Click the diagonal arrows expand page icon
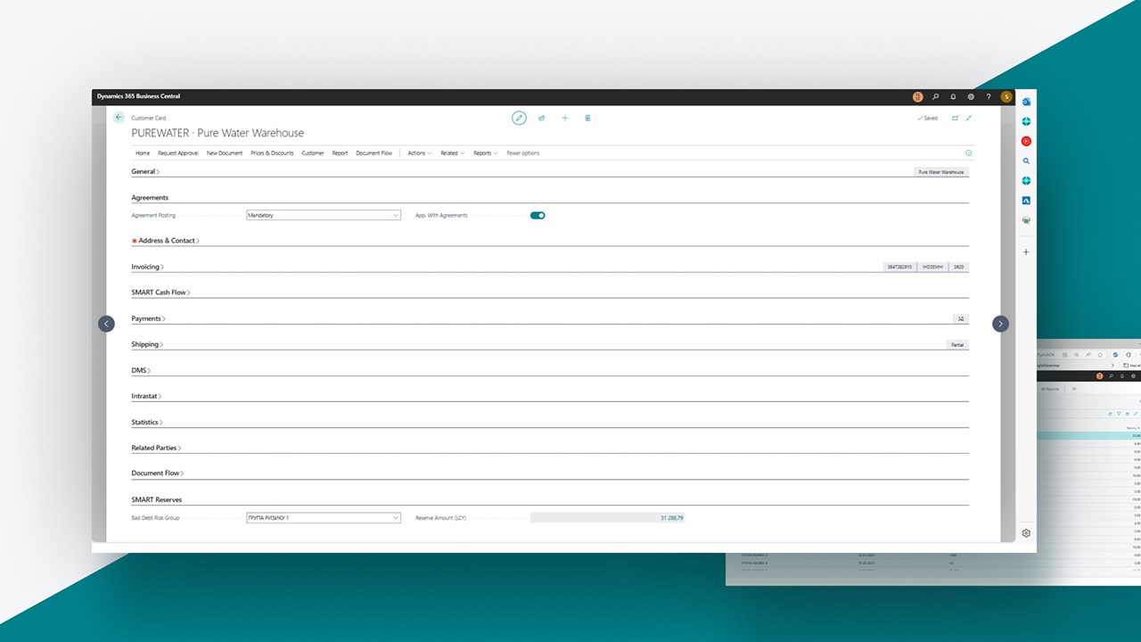Viewport: 1141px width, 642px height. [969, 118]
